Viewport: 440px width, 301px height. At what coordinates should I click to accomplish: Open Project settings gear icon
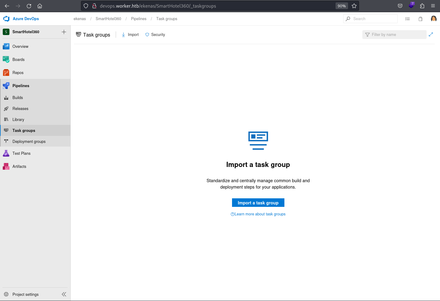6,294
